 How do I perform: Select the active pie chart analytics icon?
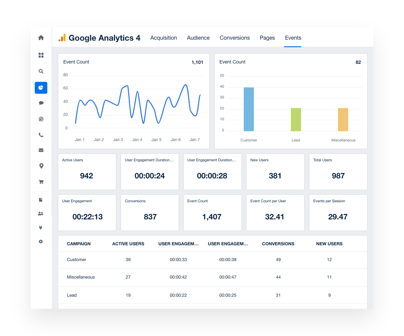click(41, 87)
